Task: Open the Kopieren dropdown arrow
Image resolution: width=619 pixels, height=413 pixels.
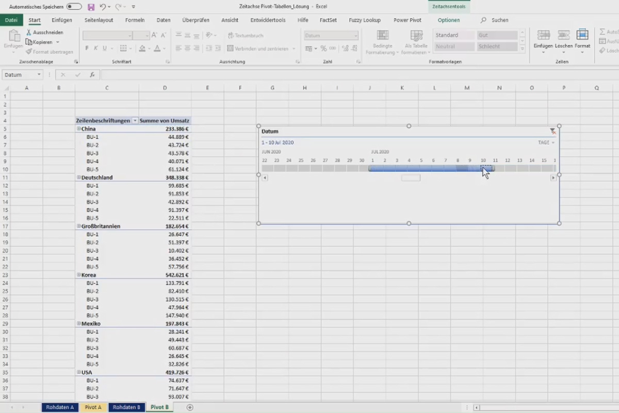Action: pyautogui.click(x=57, y=42)
